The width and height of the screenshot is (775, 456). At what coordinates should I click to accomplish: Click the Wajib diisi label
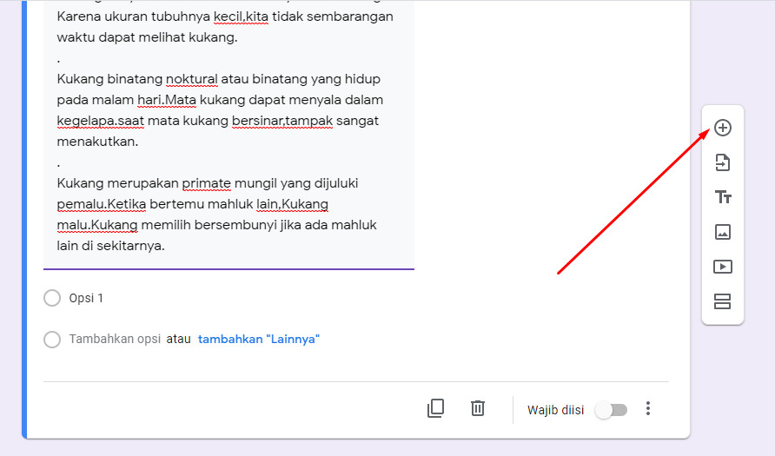(555, 410)
